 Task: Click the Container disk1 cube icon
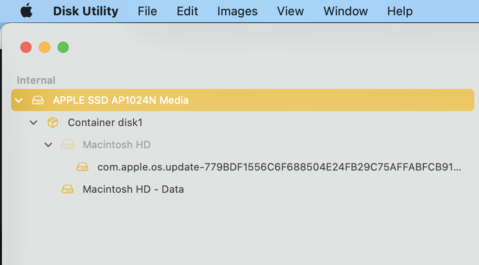pyautogui.click(x=53, y=122)
